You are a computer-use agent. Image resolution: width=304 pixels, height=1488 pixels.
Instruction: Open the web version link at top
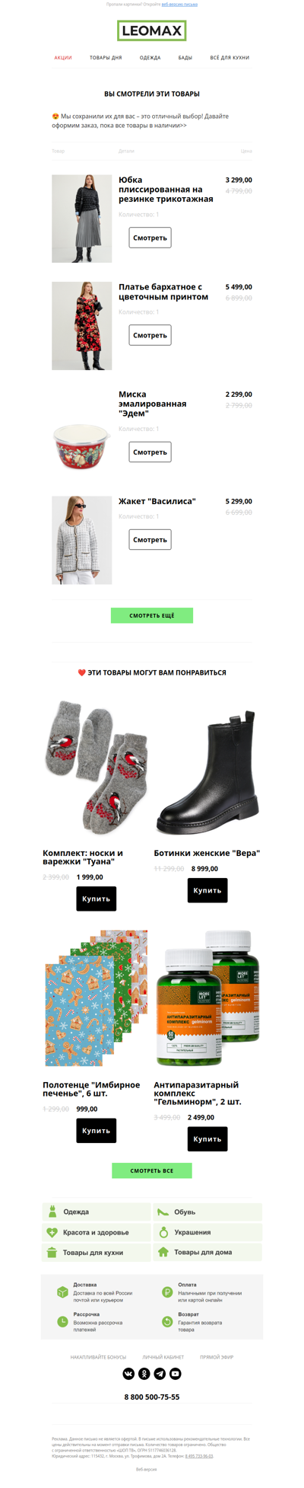click(179, 5)
